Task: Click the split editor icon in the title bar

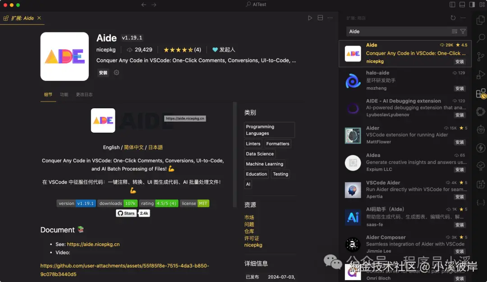Action: pyautogui.click(x=321, y=18)
